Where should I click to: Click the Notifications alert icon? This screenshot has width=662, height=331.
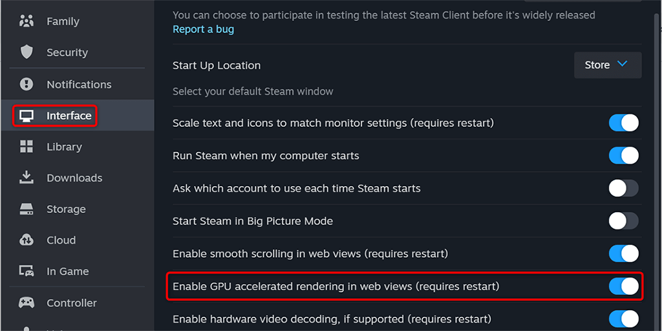[27, 84]
